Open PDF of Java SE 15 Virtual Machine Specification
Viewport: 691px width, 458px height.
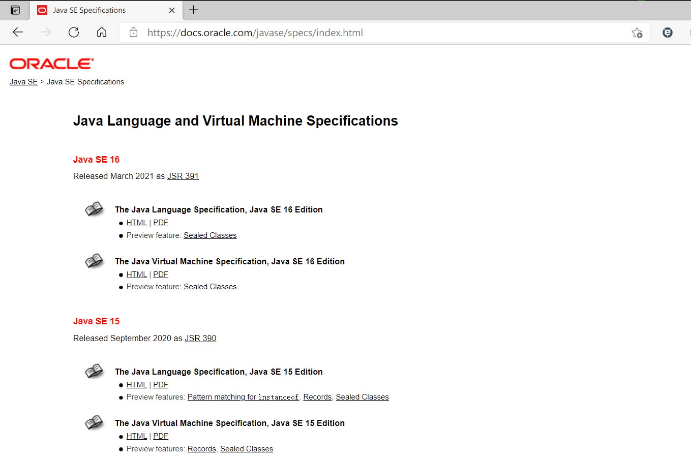click(161, 436)
